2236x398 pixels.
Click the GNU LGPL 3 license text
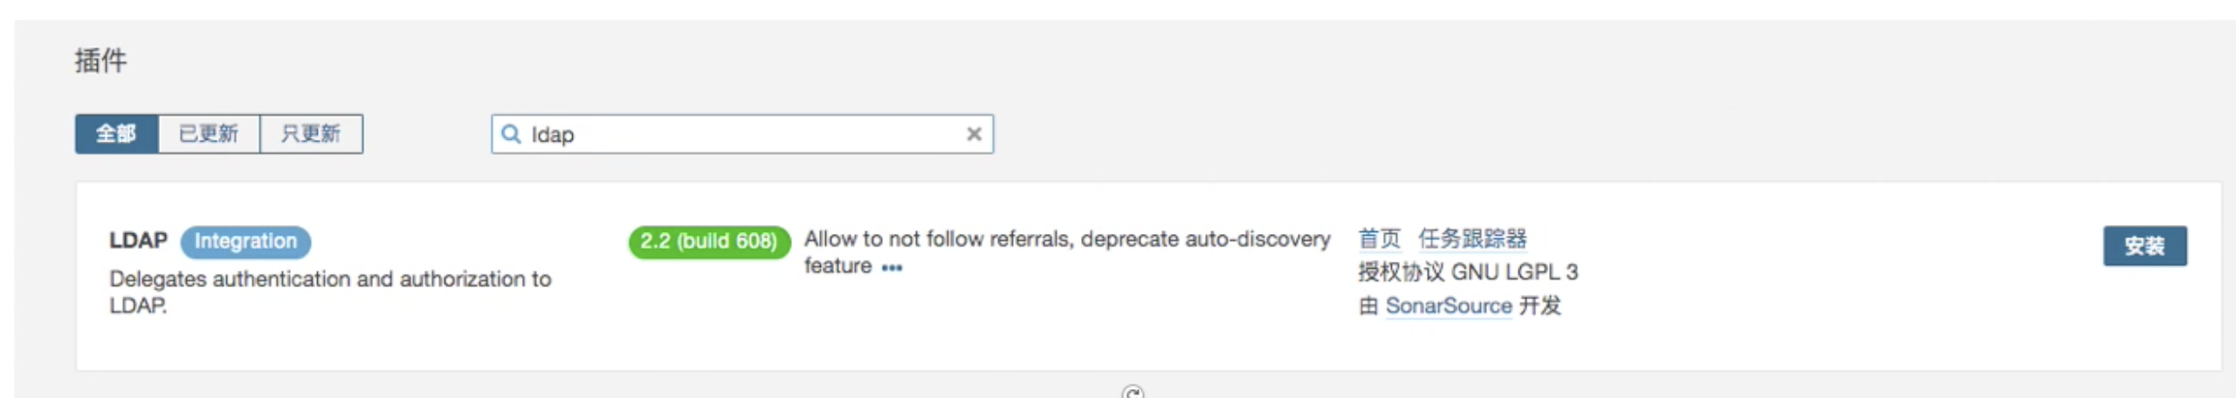pos(1514,273)
